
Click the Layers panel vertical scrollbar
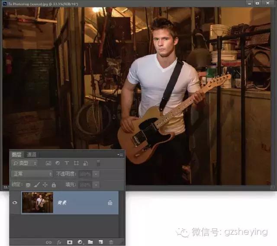[x=121, y=214]
